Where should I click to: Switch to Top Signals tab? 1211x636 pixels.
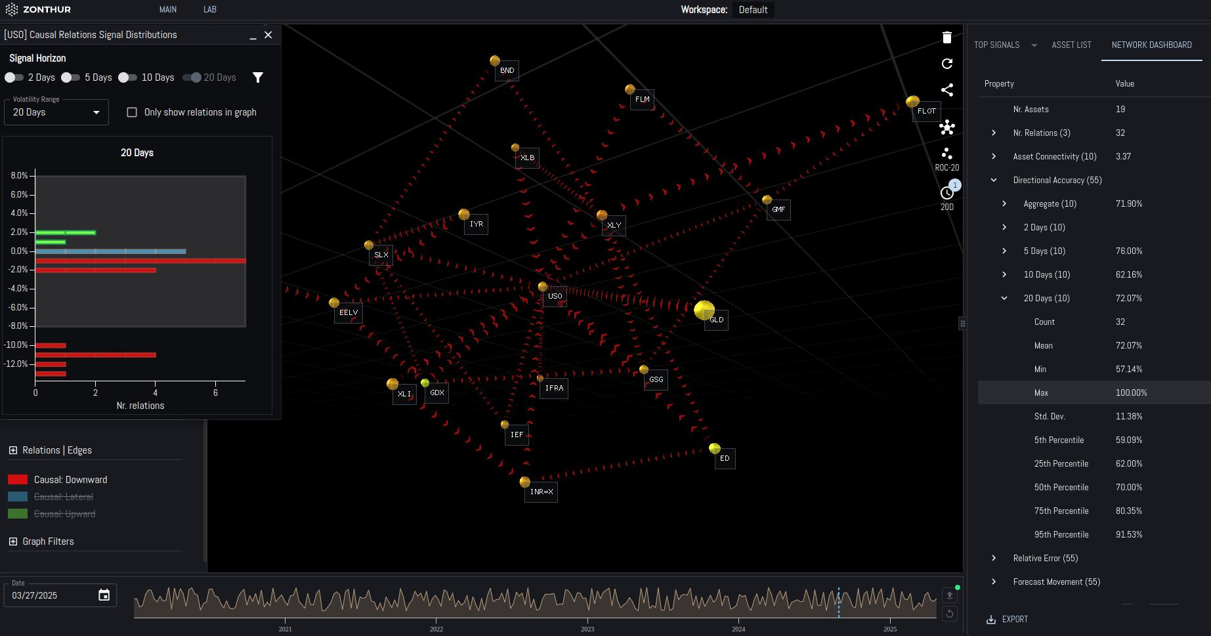(x=996, y=45)
